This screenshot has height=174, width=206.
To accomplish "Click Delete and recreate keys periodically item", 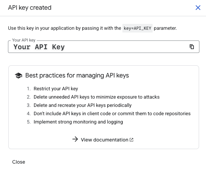I will [x=83, y=105].
